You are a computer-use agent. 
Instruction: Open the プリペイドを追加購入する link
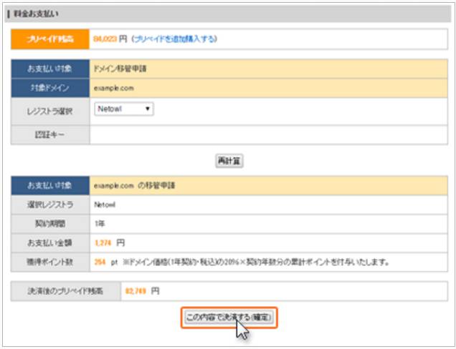point(174,39)
